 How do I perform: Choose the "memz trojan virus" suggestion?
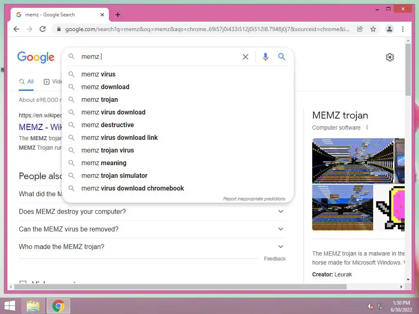[178, 150]
